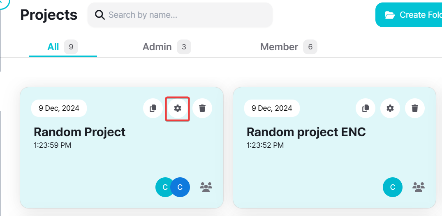Open the Random project ENC title
The height and width of the screenshot is (216, 442).
[x=306, y=132]
